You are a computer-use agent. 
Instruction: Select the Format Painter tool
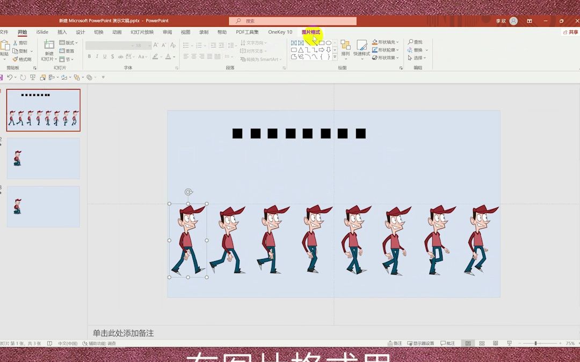click(x=23, y=58)
